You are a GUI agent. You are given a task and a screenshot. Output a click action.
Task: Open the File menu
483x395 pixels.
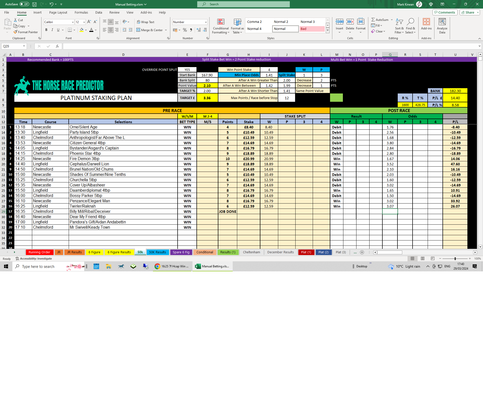[7, 13]
